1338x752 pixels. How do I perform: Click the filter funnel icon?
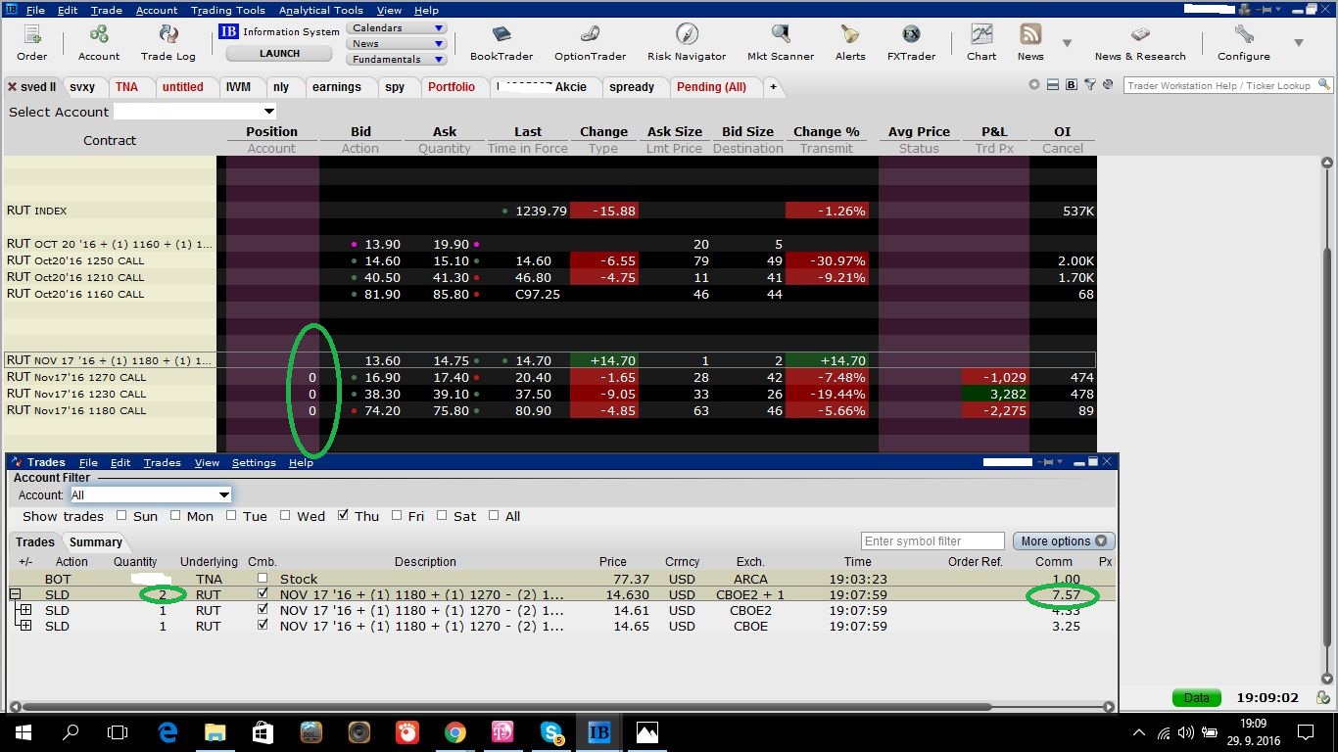coord(1088,85)
